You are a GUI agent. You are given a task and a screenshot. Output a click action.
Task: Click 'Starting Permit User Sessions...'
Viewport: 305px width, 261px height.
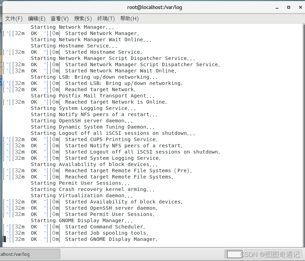pyautogui.click(x=80, y=183)
